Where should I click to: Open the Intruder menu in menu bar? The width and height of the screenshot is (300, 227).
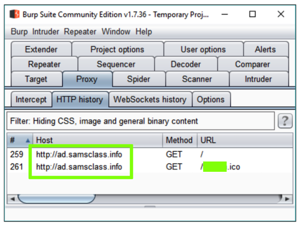(x=46, y=32)
